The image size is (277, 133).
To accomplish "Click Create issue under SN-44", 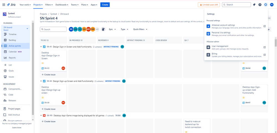I will point(49,109).
